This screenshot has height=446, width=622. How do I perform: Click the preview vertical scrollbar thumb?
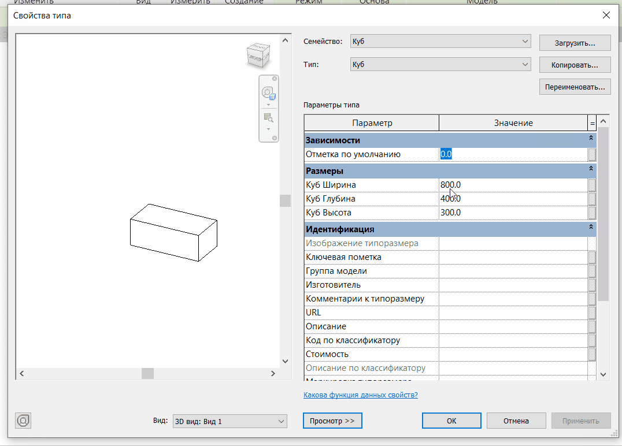click(x=285, y=200)
